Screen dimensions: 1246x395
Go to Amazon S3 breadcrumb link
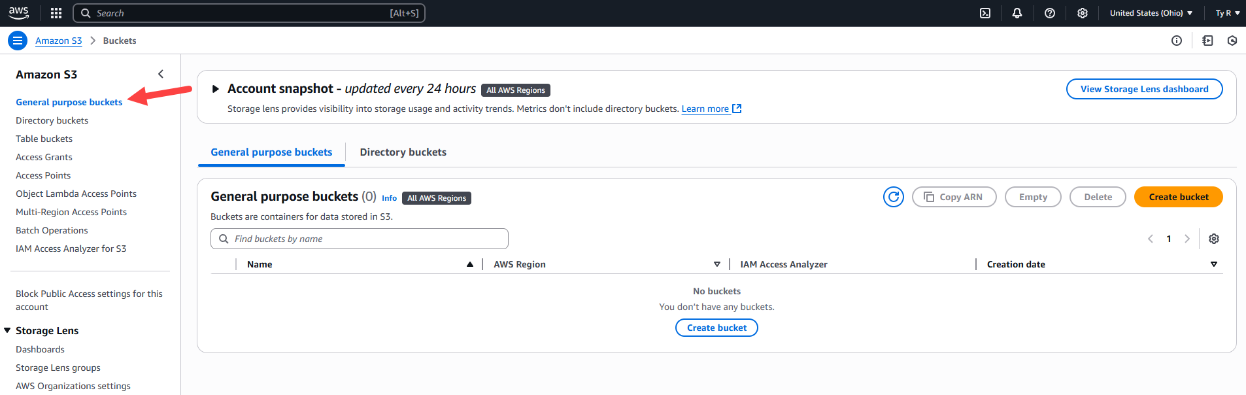pyautogui.click(x=59, y=41)
